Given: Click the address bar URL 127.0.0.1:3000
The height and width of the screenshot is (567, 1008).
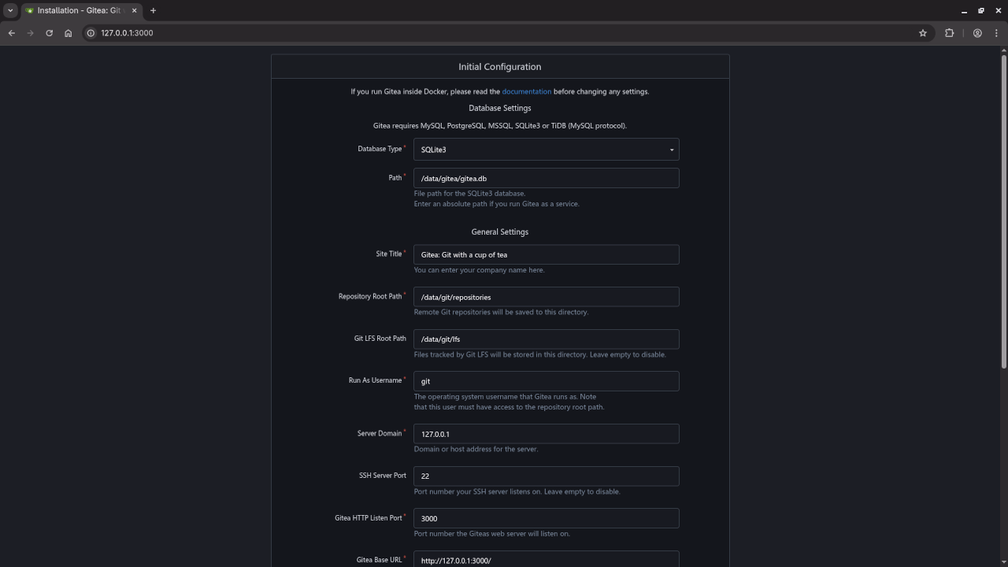Looking at the screenshot, I should [x=127, y=33].
